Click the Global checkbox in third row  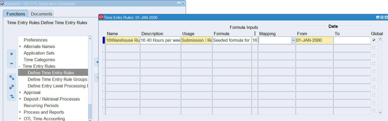click(374, 56)
